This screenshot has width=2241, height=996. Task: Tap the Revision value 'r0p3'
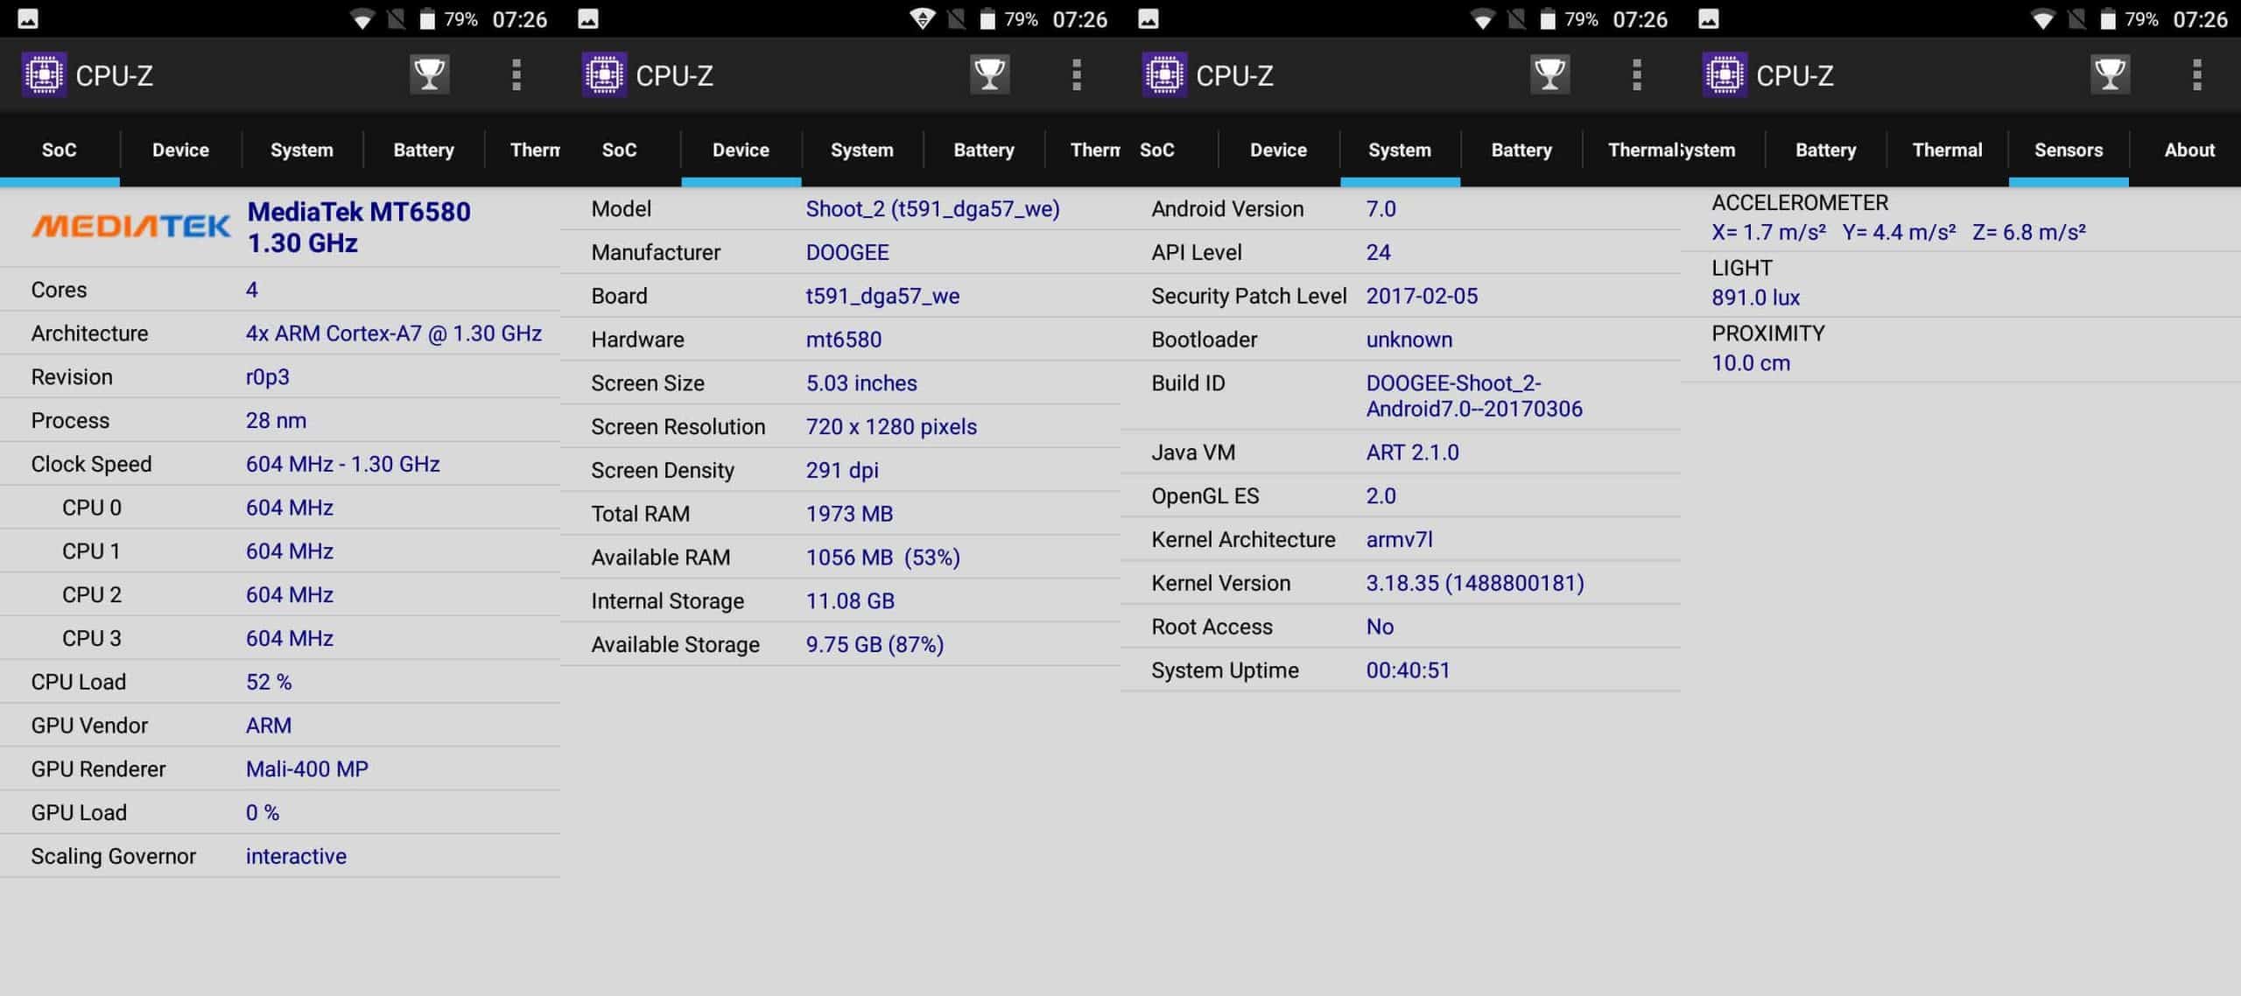tap(267, 377)
